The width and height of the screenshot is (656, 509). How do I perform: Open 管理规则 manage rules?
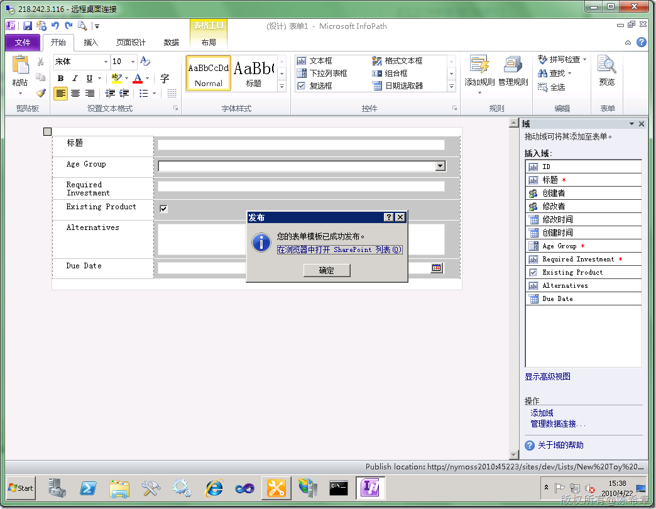(513, 71)
